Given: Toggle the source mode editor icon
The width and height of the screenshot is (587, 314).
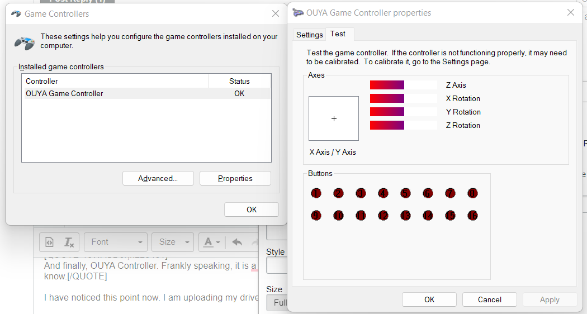Looking at the screenshot, I should point(49,242).
